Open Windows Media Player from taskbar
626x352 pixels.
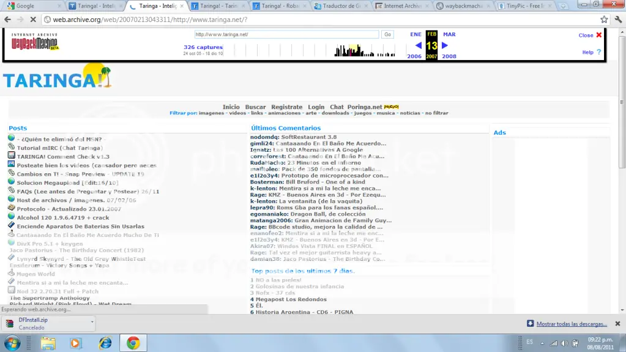75,343
